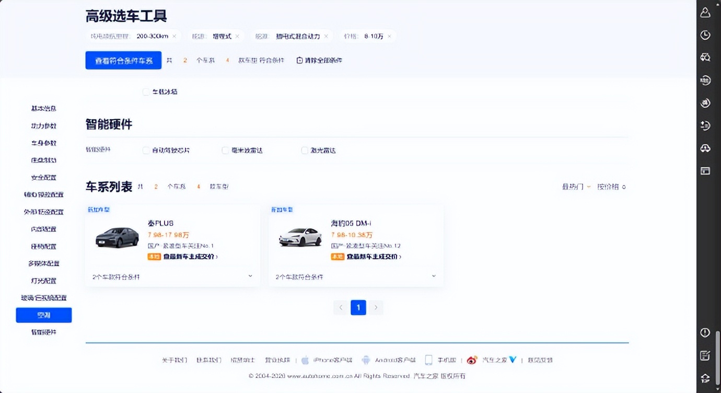The image size is (721, 393).
Task: Click the 高级选车工具 page title
Action: (x=126, y=16)
